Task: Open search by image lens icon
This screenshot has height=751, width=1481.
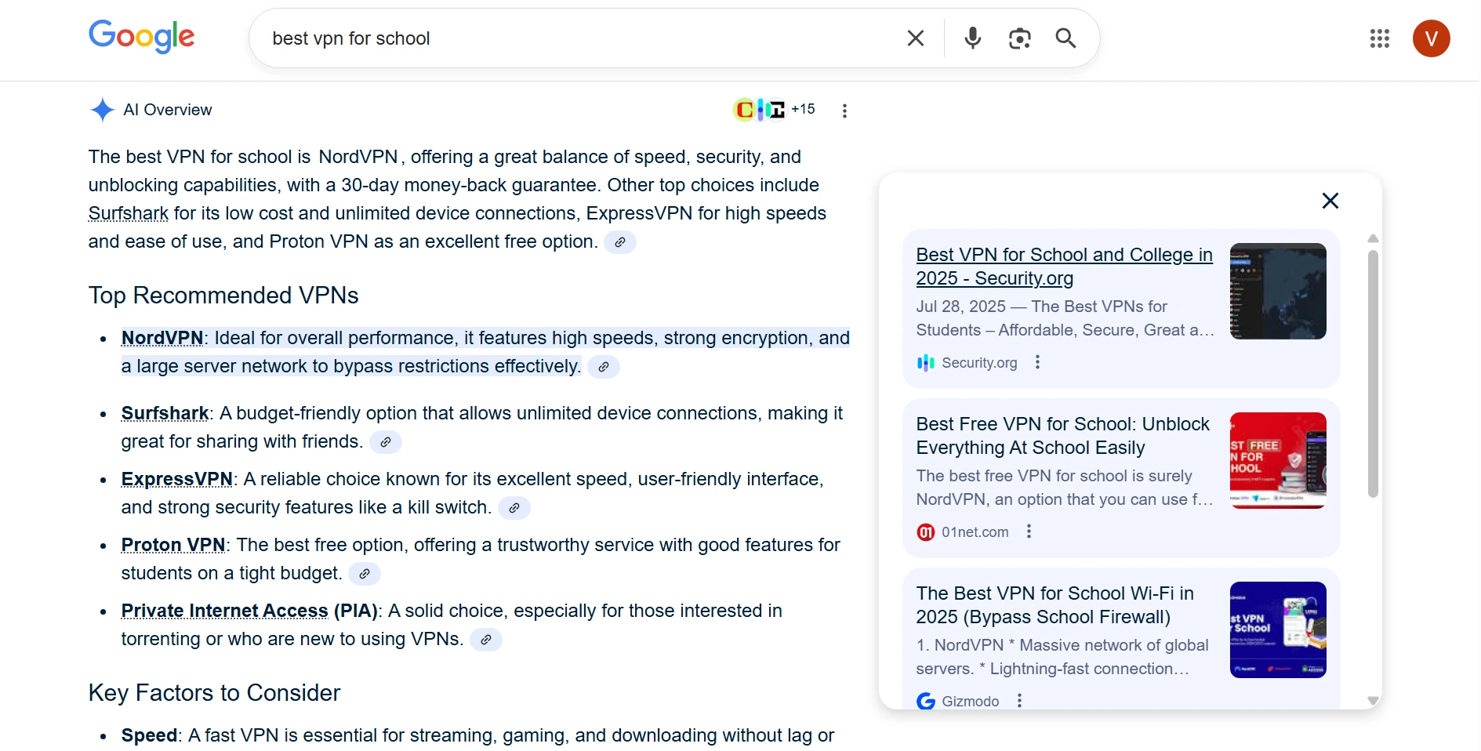Action: point(1019,38)
